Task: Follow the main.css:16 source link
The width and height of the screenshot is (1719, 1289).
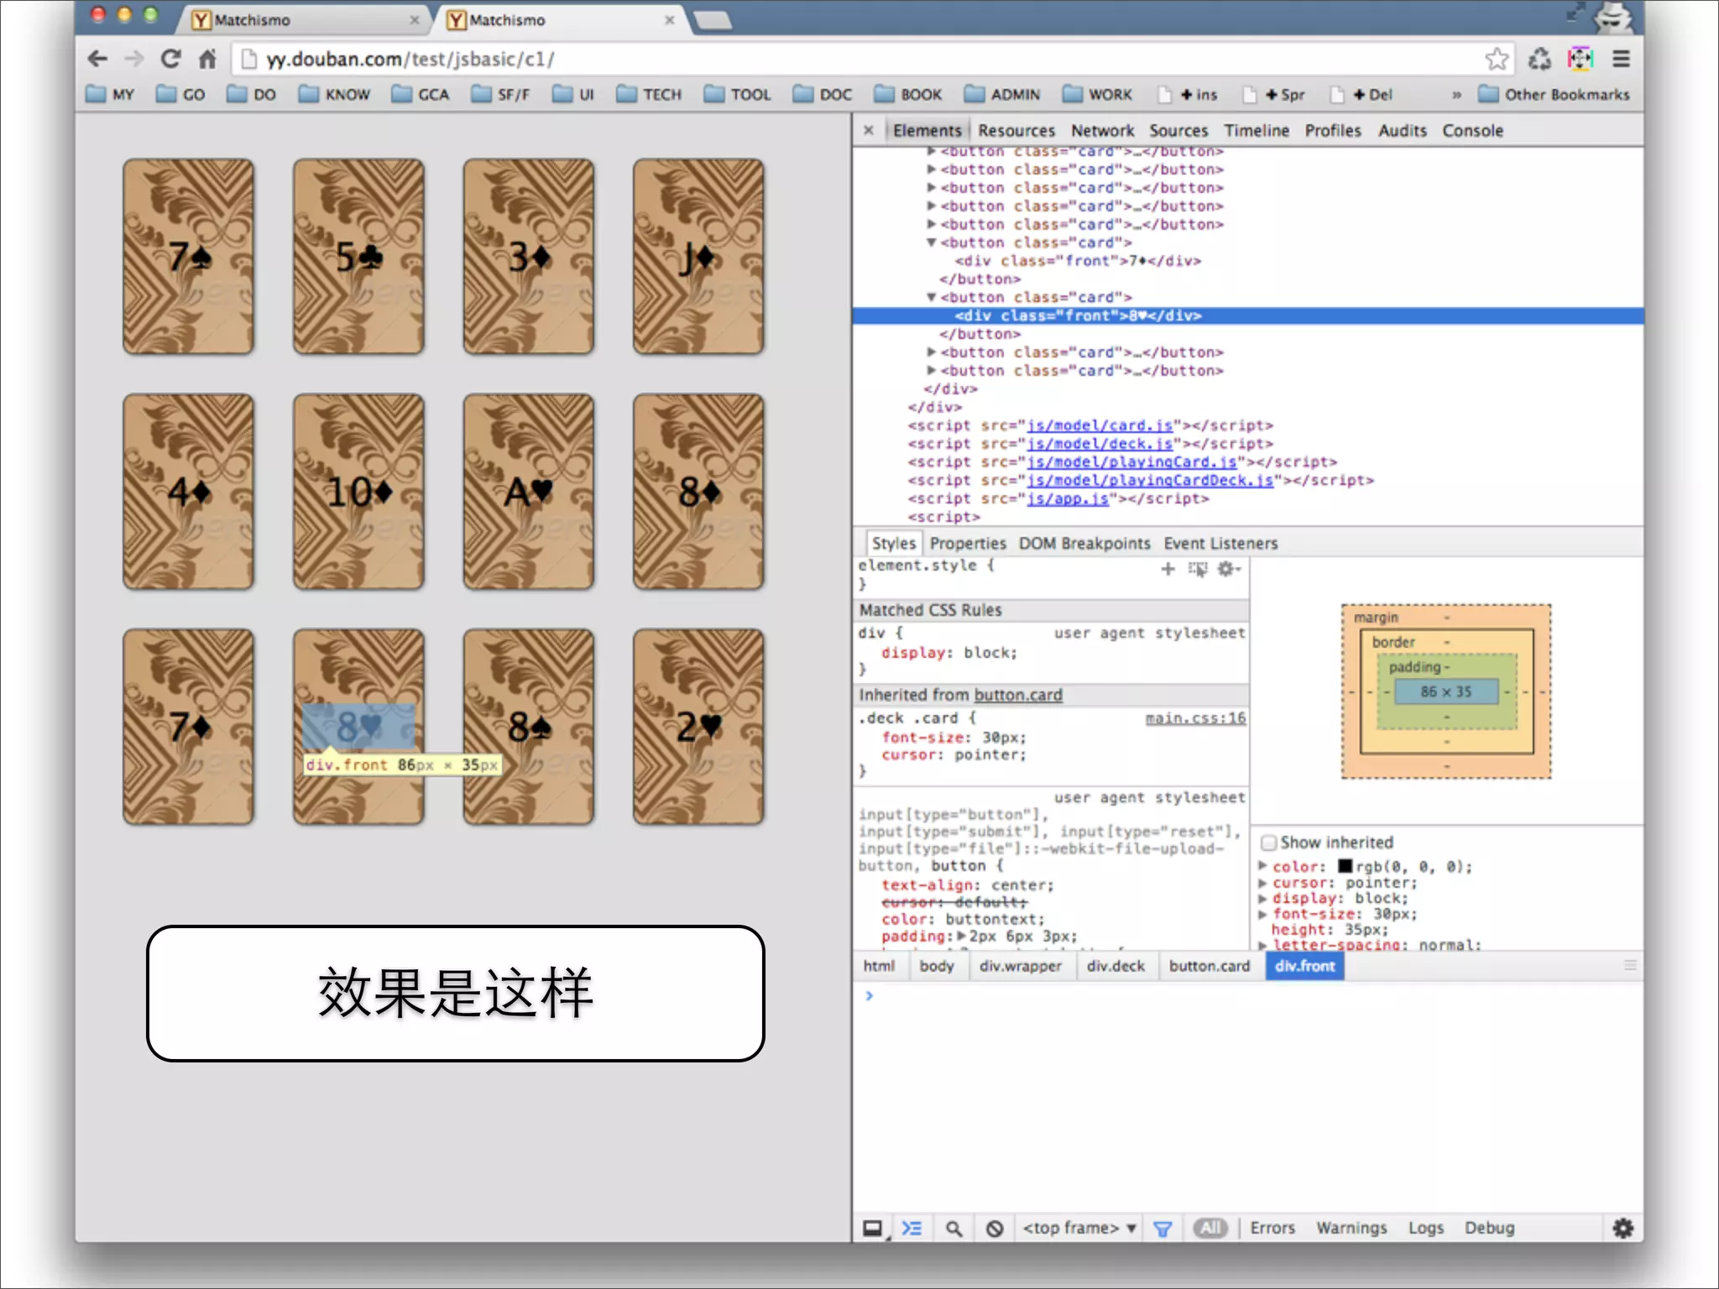Action: coord(1195,718)
